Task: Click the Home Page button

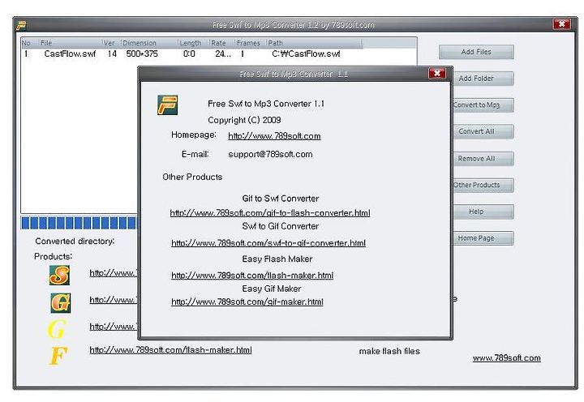Action: coord(483,238)
